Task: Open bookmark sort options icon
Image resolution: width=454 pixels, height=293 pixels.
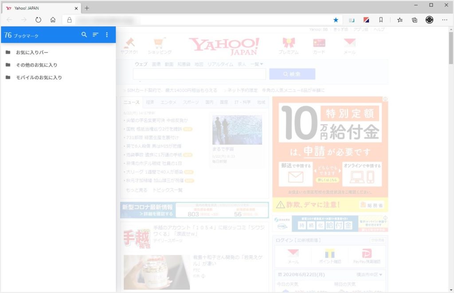Action: 95,35
